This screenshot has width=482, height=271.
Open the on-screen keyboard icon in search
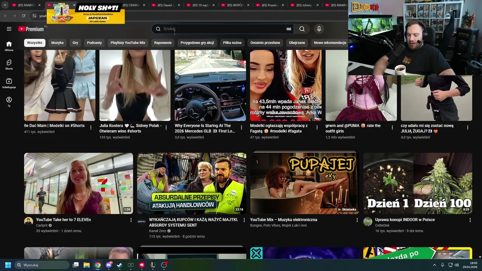click(289, 29)
